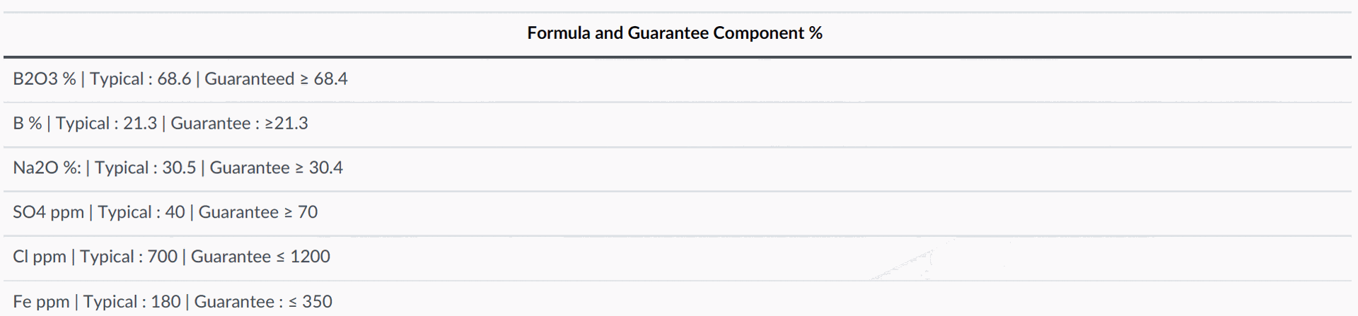This screenshot has height=316, width=1358.
Task: Click the 'SO4 ppm' label
Action: (48, 212)
